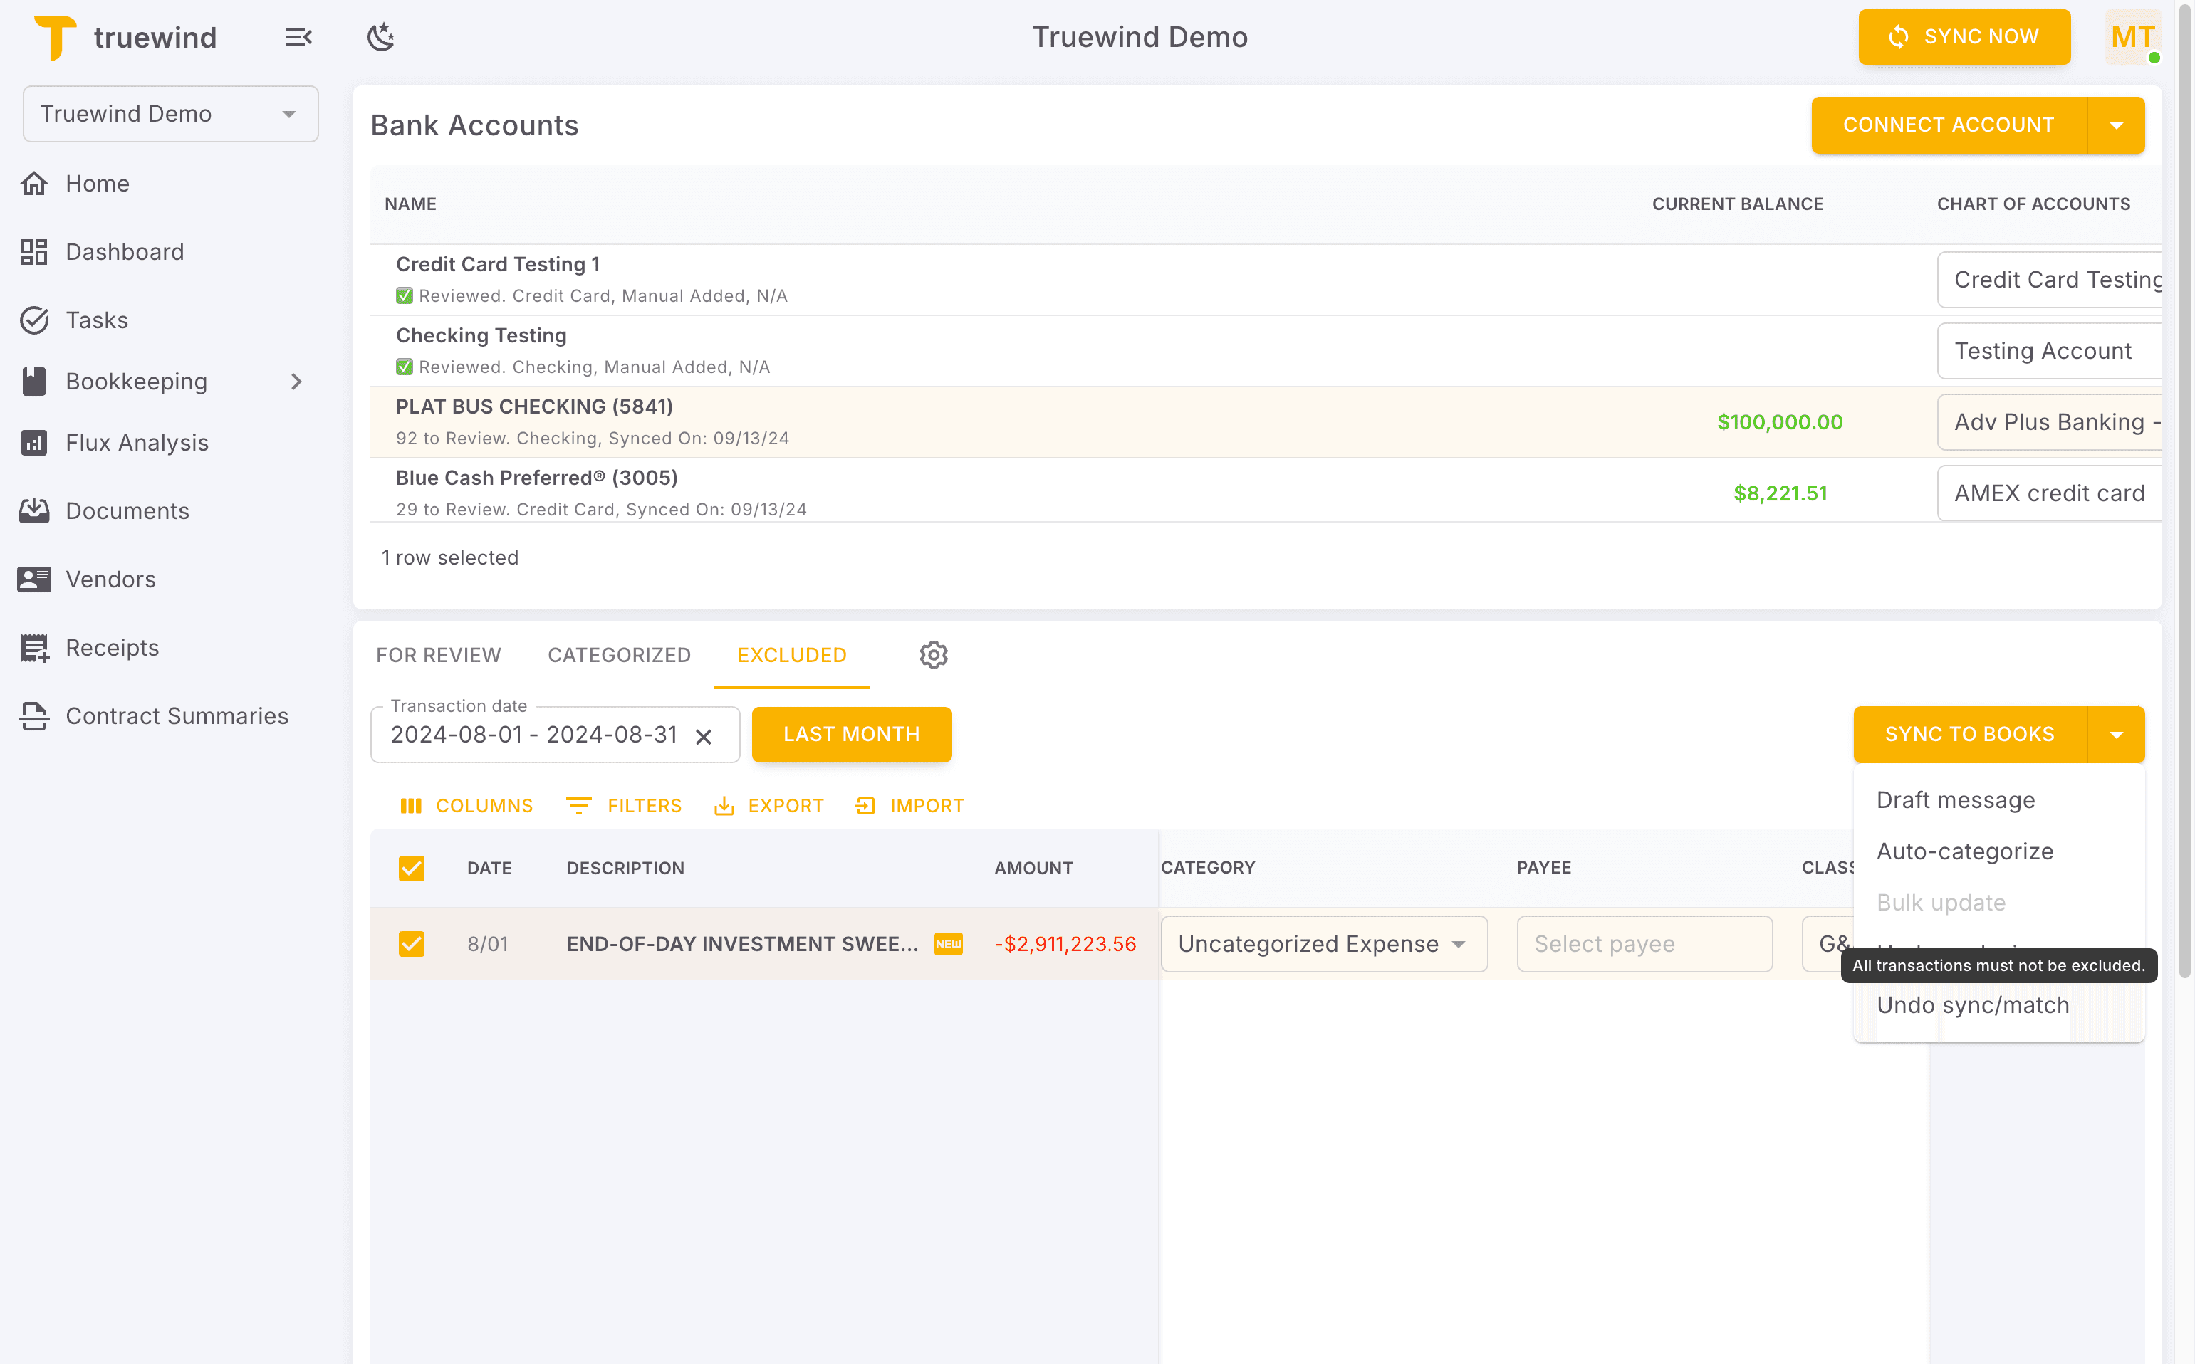Open the Documents section
This screenshot has width=2195, height=1364.
127,510
